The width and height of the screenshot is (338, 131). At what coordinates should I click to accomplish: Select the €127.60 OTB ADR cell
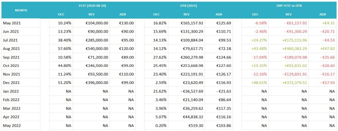click(x=219, y=65)
